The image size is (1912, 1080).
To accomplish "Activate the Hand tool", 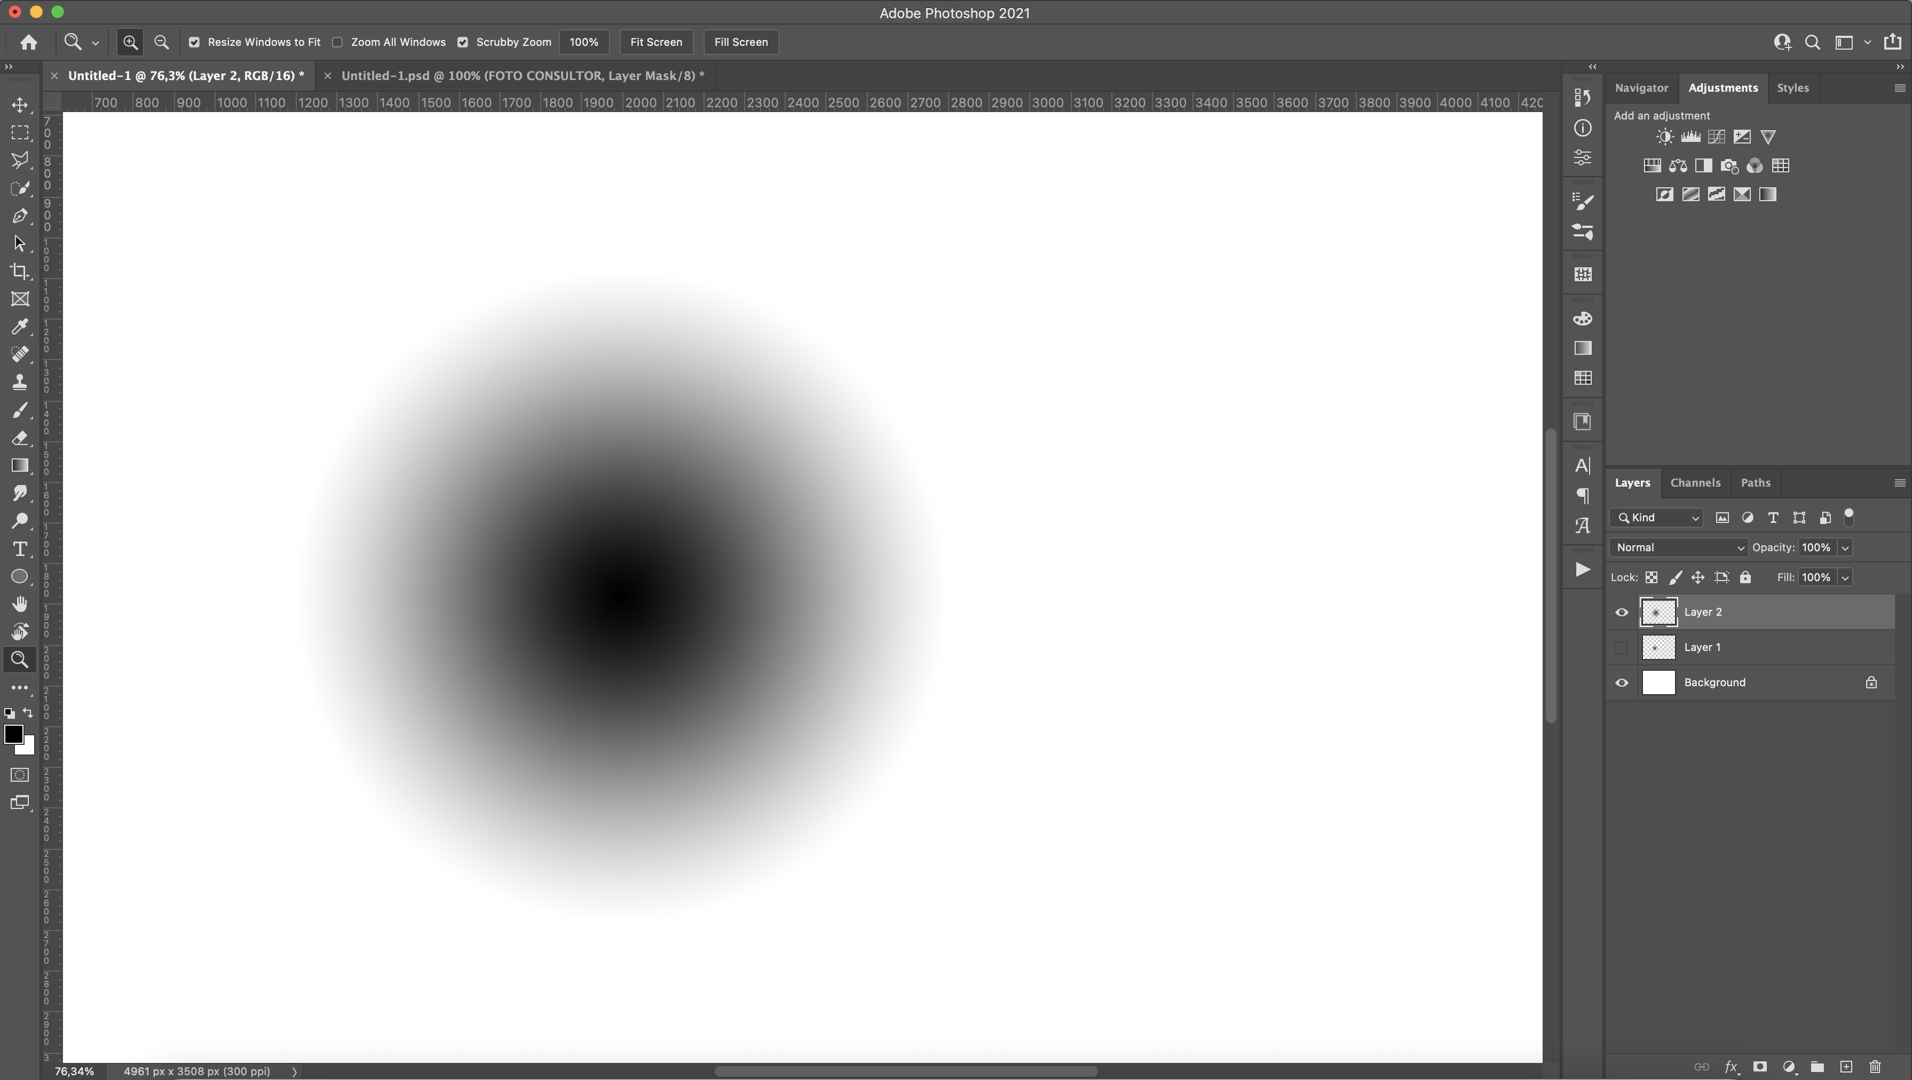I will (x=20, y=604).
